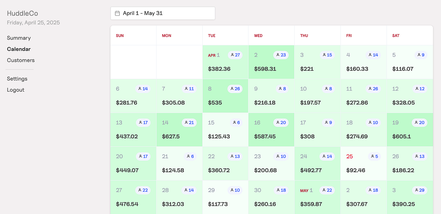Click the 23 customers badge on April 2
441x214 pixels.
coord(281,55)
